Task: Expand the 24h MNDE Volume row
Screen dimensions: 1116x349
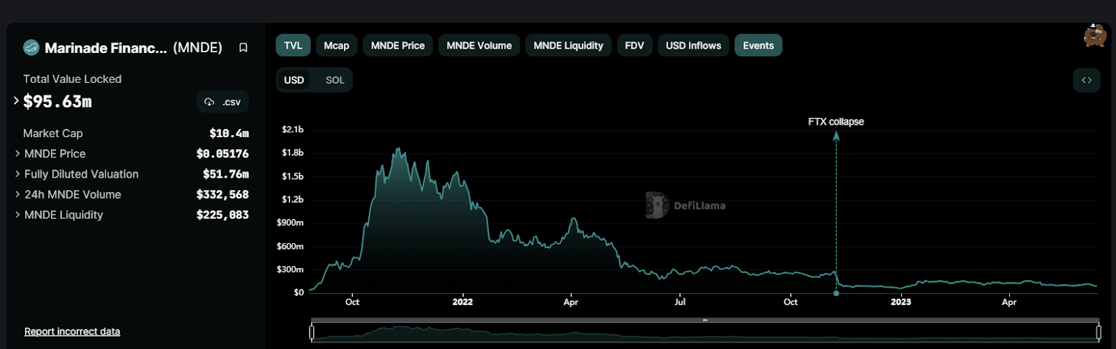Action: pos(17,194)
